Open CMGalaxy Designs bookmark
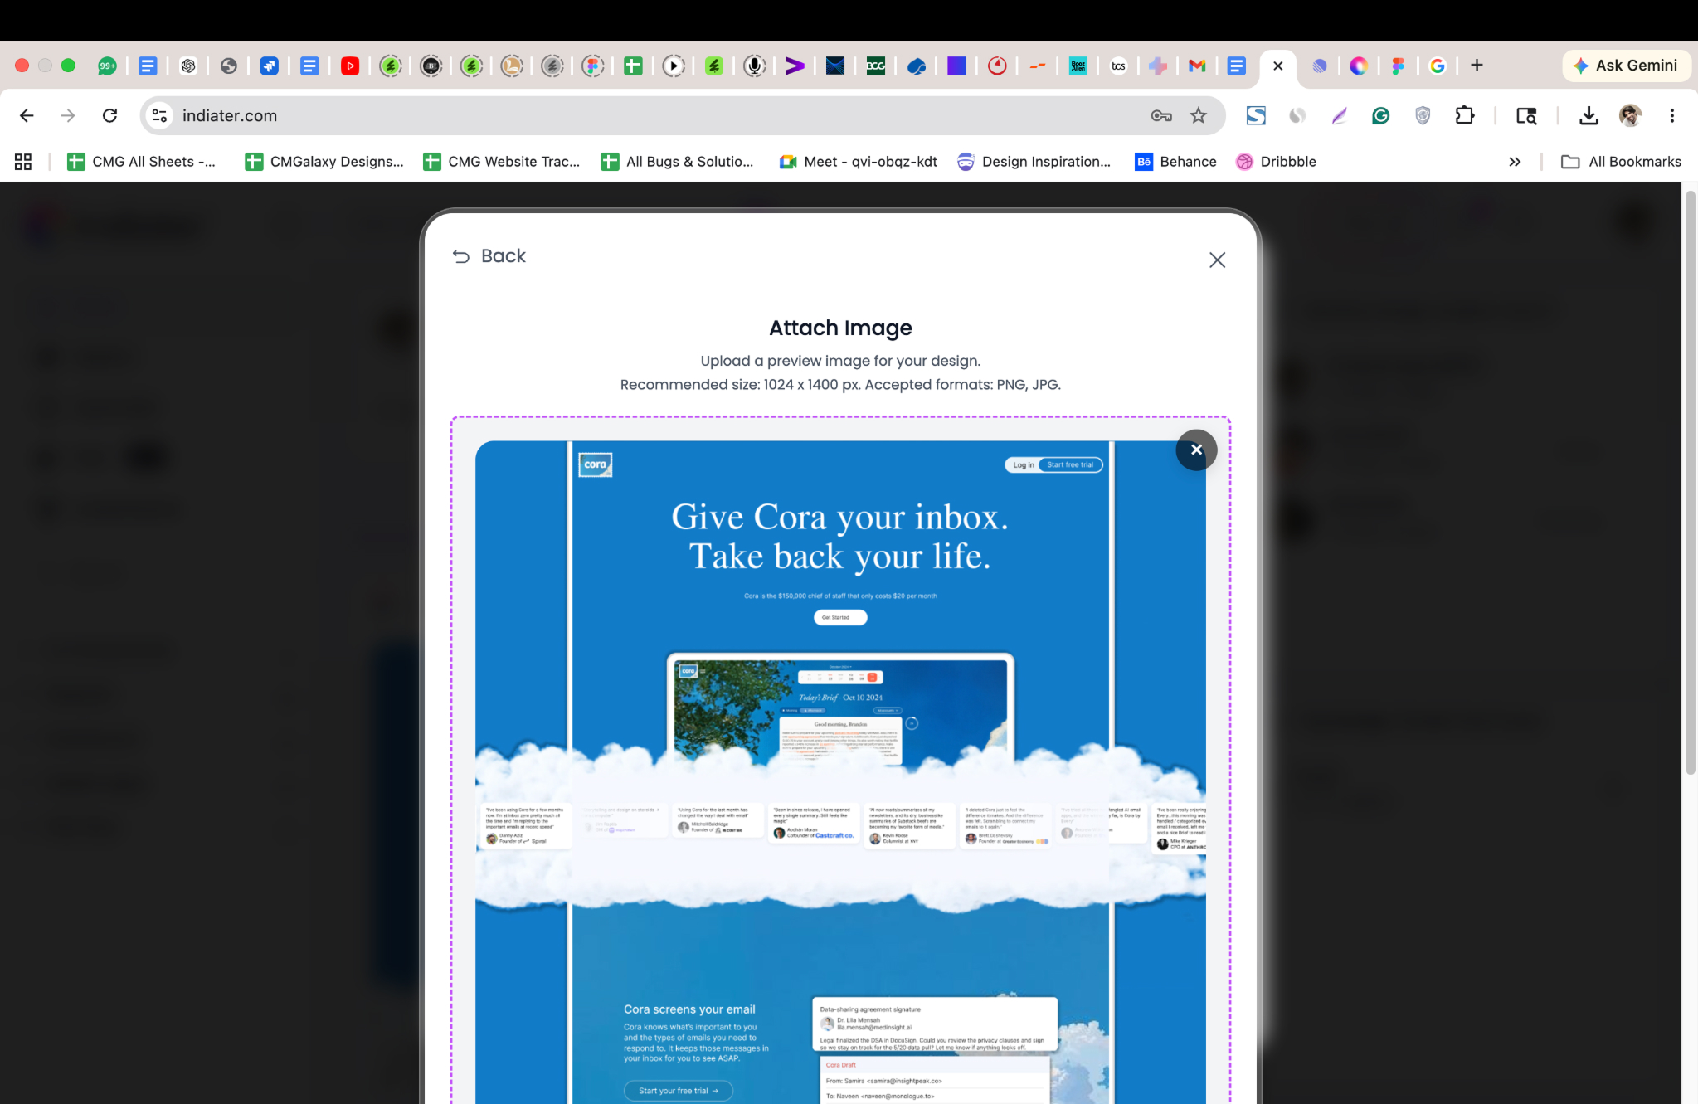Viewport: 1698px width, 1104px height. coord(324,162)
